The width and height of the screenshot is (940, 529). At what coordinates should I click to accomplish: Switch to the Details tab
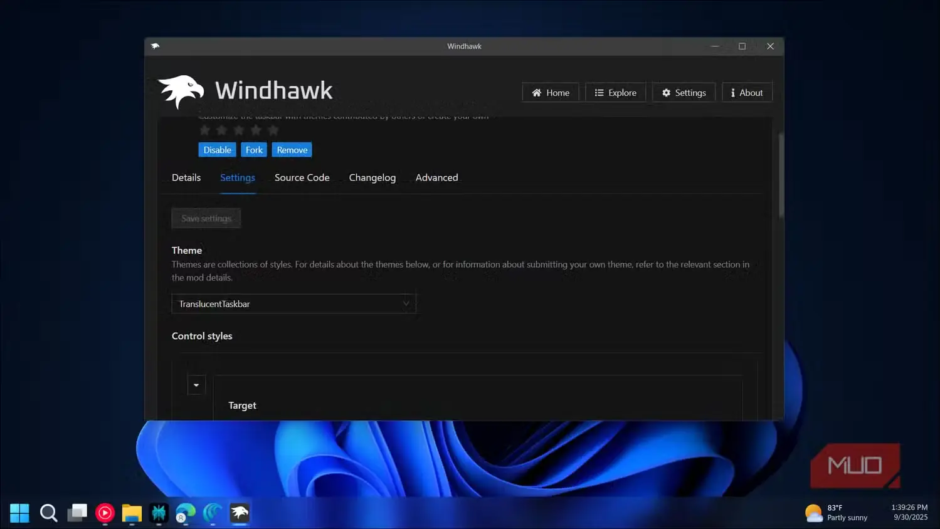coord(186,177)
